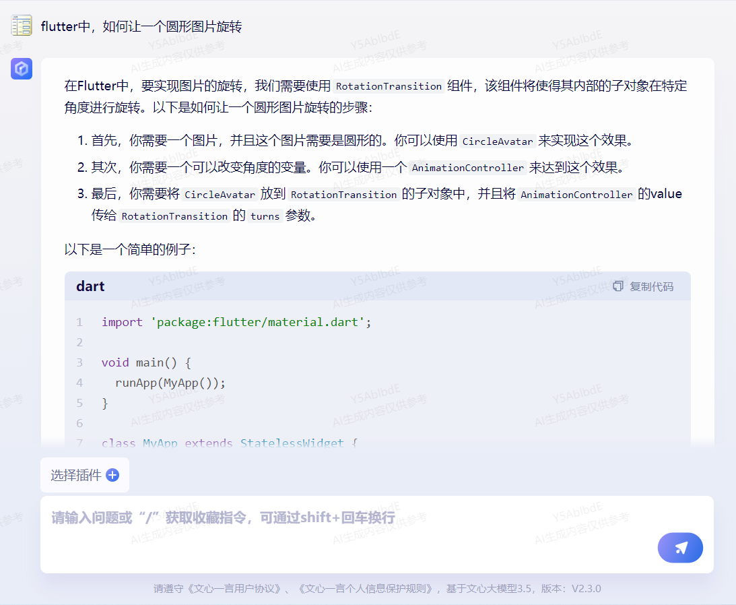Viewport: 736px width, 605px height.
Task: Click the question text flutter中，如何让一个圆形图片旋转
Action: point(141,26)
